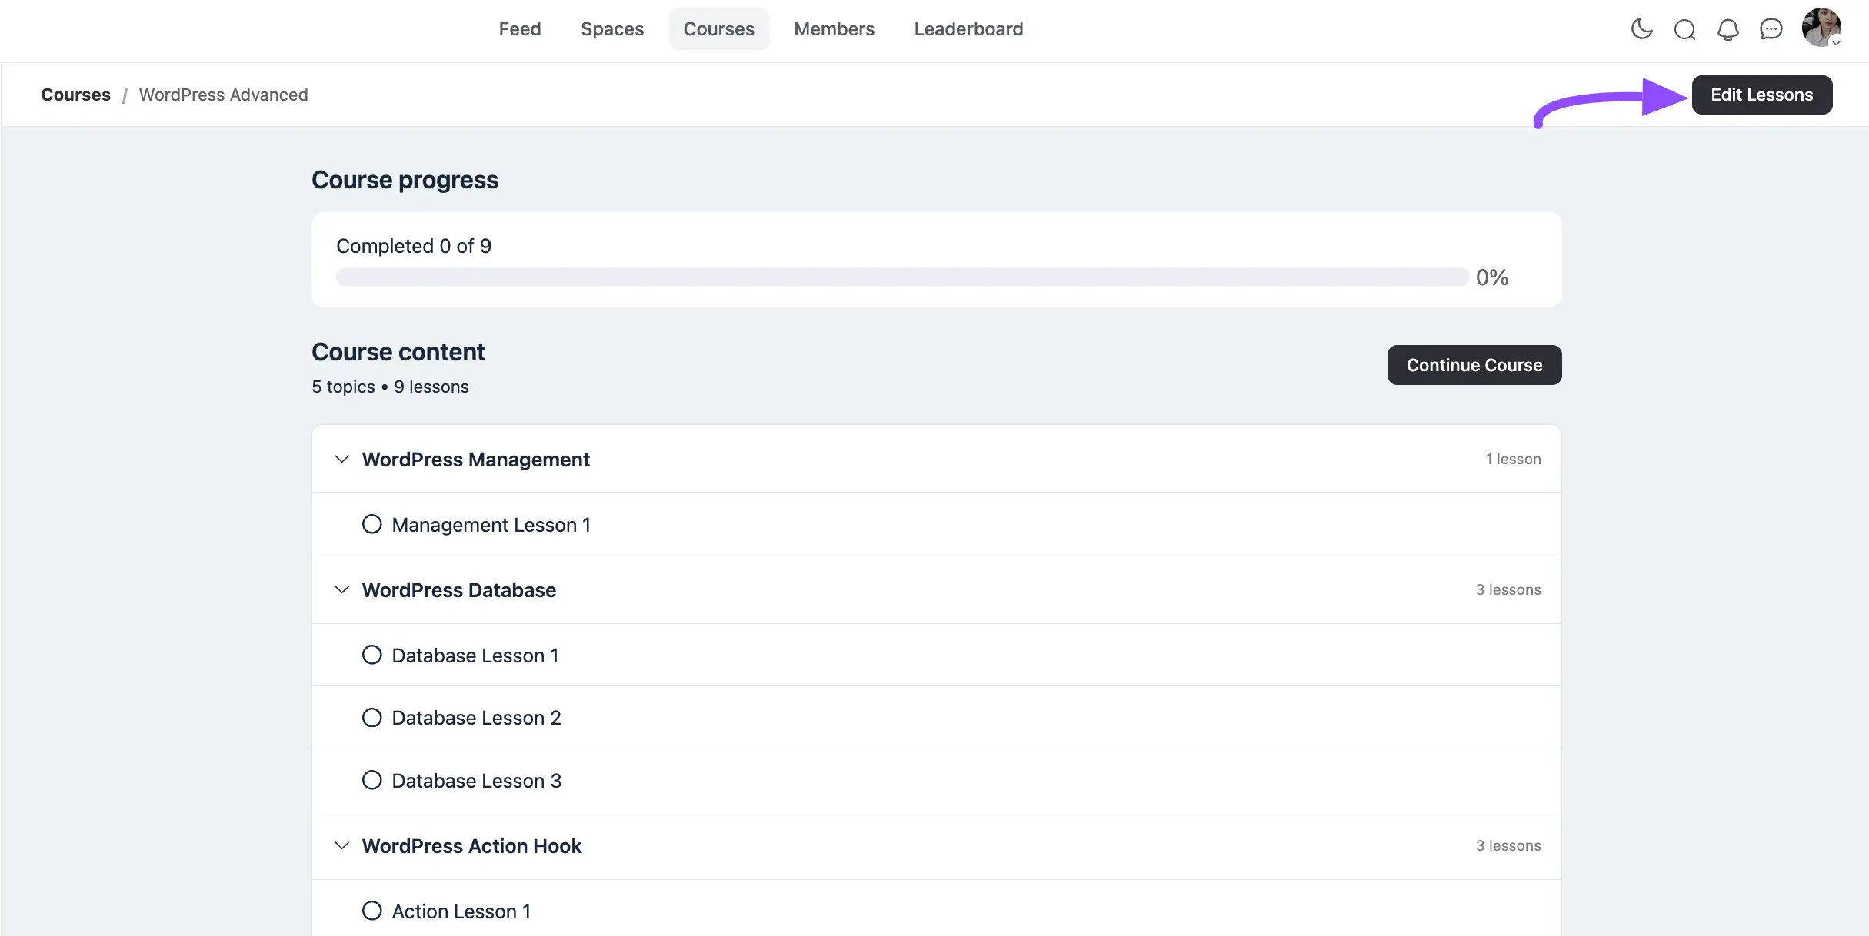
Task: Open search magnifier icon
Action: (x=1684, y=29)
